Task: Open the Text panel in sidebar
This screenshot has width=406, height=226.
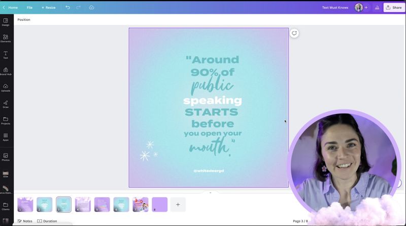Action: 6,55
